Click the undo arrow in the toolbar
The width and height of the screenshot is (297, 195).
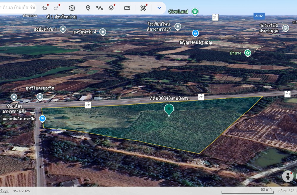tap(45, 8)
